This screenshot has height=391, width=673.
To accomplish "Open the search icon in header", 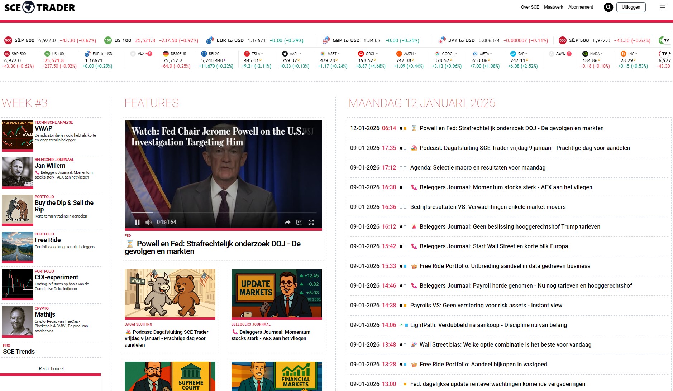I will (608, 7).
